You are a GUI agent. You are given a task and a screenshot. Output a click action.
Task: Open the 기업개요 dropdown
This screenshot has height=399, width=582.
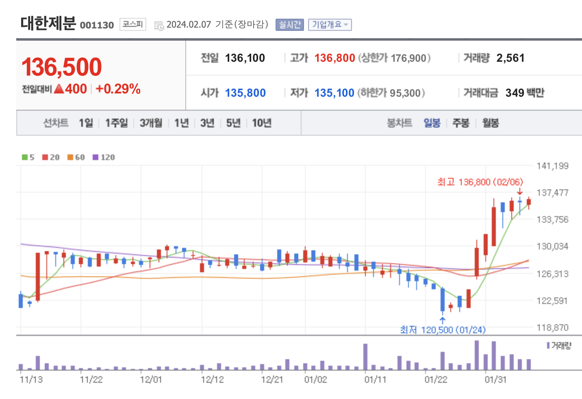coord(330,25)
